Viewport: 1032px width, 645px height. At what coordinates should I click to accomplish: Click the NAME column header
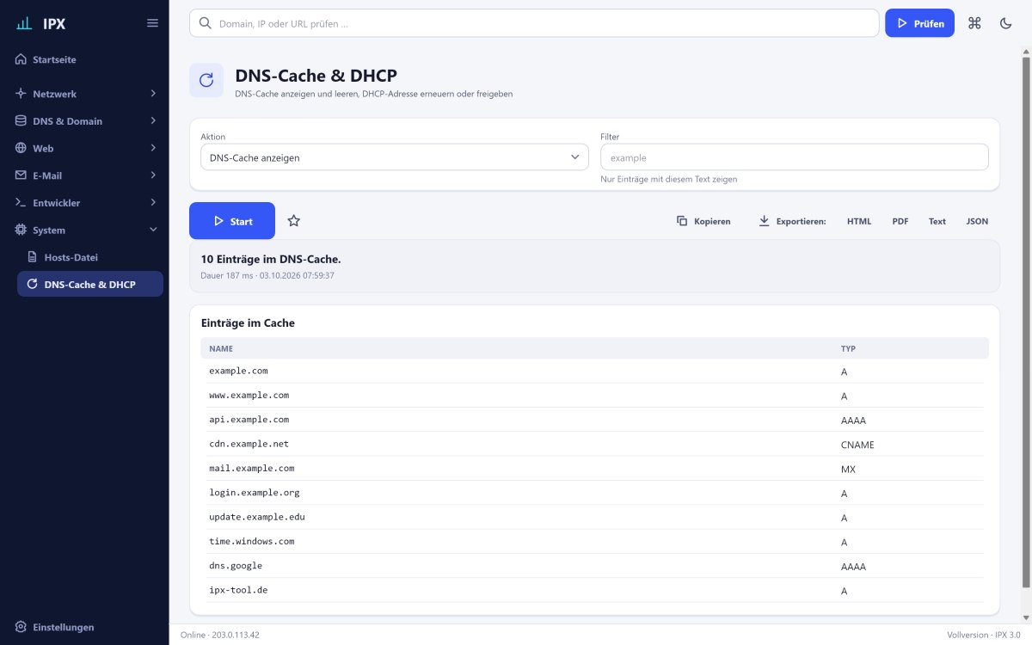(x=221, y=348)
